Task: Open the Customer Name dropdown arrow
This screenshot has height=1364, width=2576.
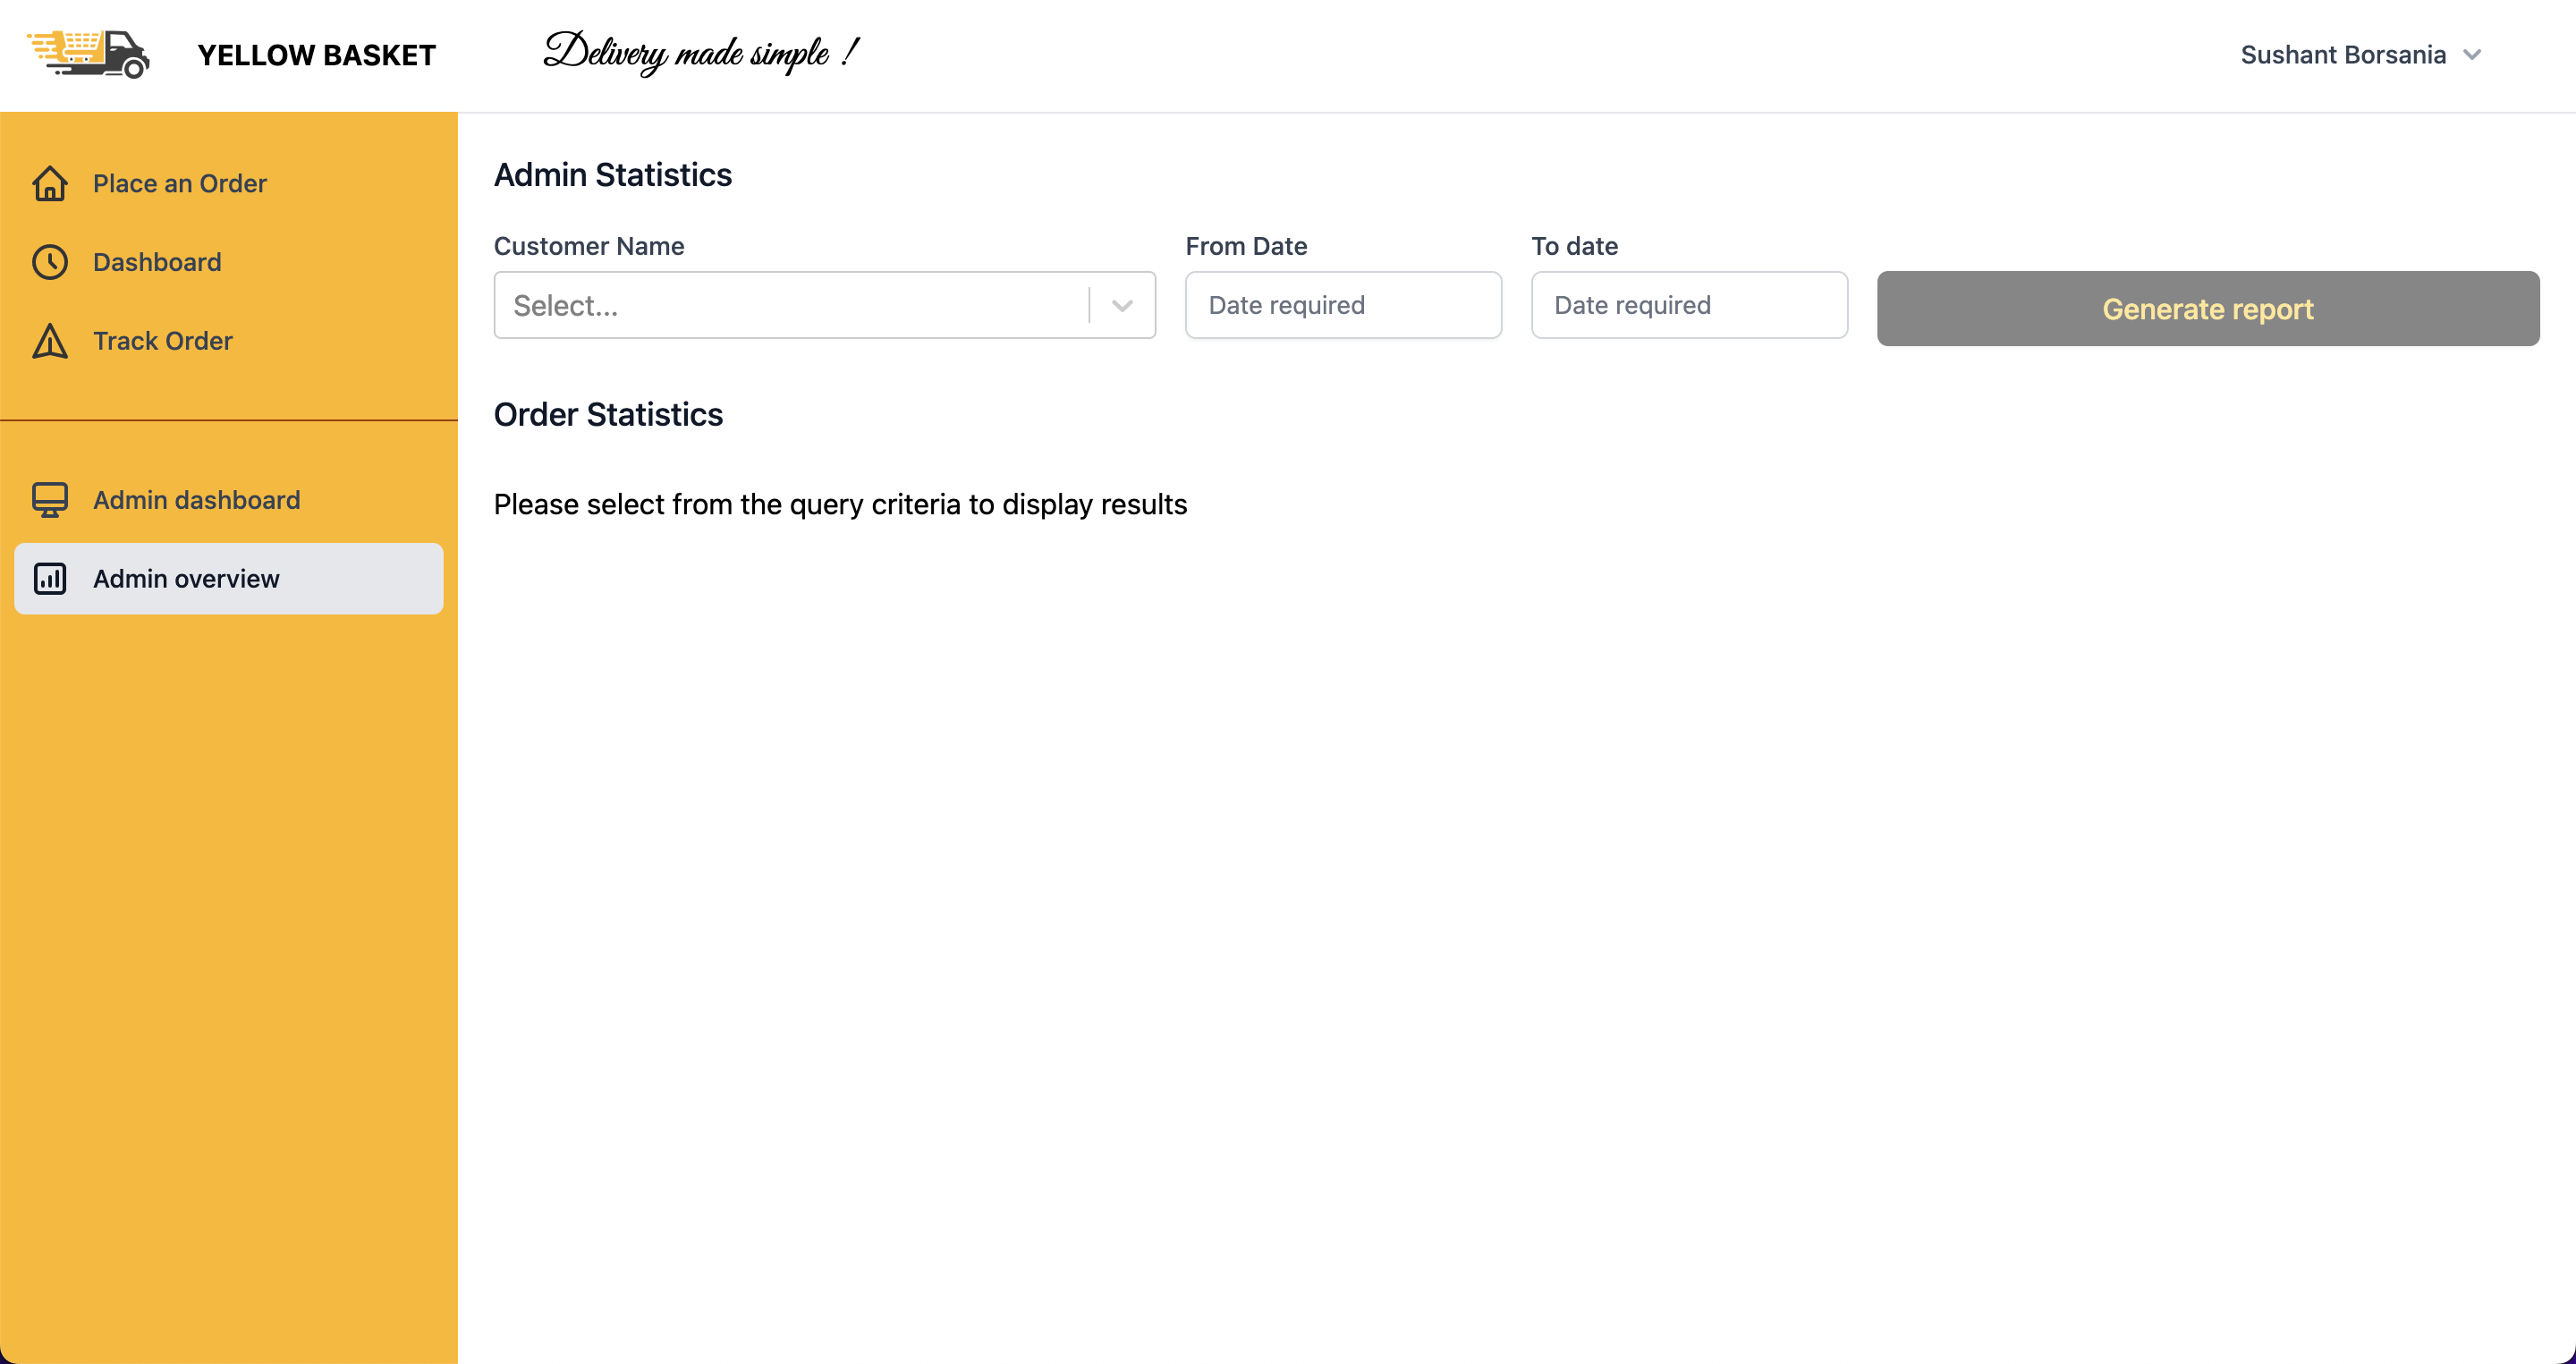Action: [1122, 306]
